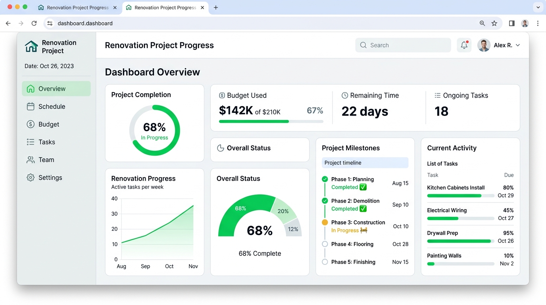Viewport: 546px width, 305px height.
Task: Bookmark this page with the star
Action: pos(494,23)
